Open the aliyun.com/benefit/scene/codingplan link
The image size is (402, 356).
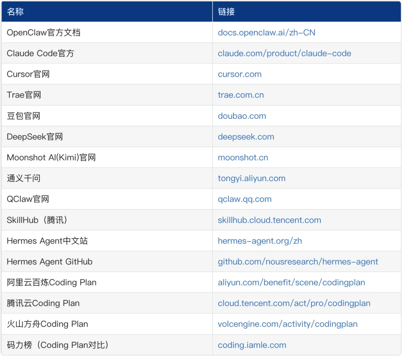(x=291, y=282)
